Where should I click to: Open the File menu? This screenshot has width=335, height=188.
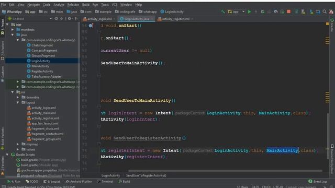4,5
